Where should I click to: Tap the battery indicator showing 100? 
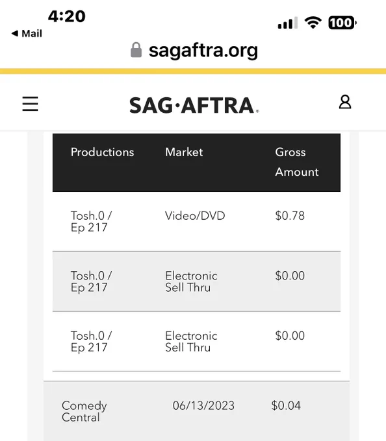[342, 23]
